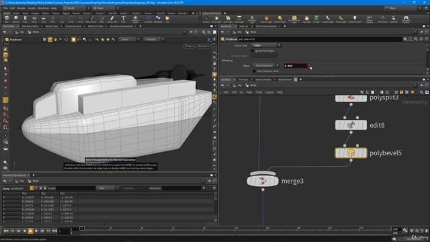Click the edit6 node in network
The image size is (430, 242).
[x=351, y=125]
